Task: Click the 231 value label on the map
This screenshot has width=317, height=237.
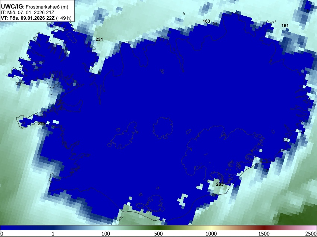Action: tap(99, 39)
